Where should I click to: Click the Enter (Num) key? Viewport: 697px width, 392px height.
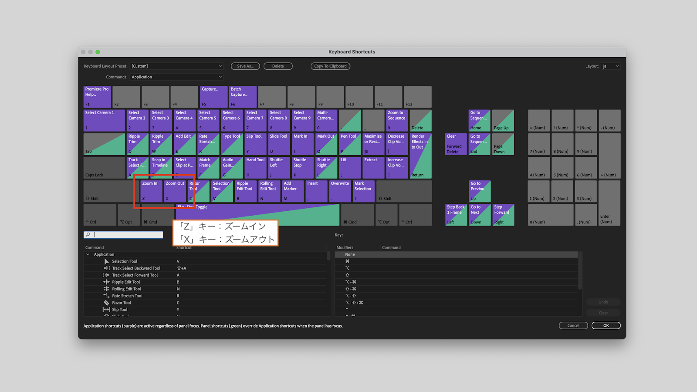coord(609,203)
